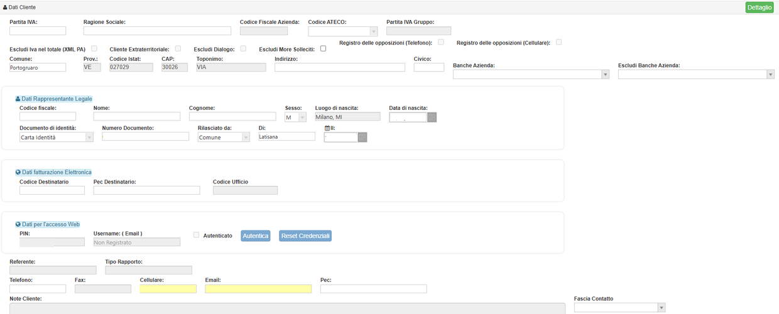Click the Comune field showing Portogruaro
The width and height of the screenshot is (779, 314).
coord(38,67)
